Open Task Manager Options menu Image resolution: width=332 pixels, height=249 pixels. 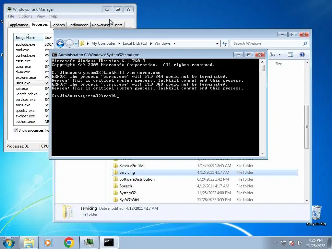tap(25, 16)
